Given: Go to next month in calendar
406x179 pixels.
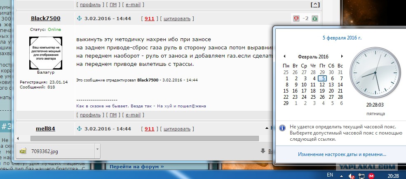Looking at the screenshot, I should 342,56.
